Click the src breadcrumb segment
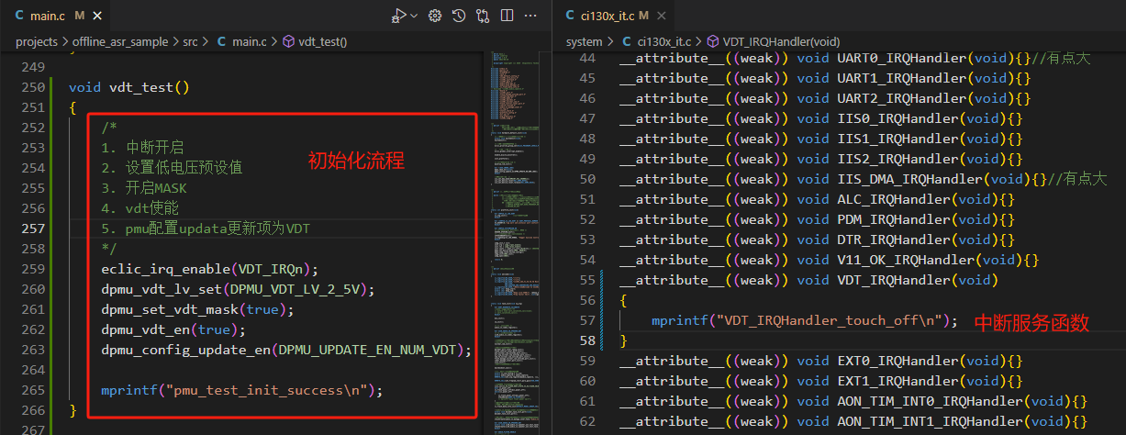The width and height of the screenshot is (1126, 435). 190,41
